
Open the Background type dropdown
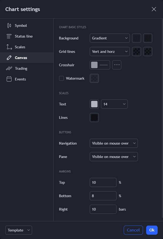click(110, 38)
